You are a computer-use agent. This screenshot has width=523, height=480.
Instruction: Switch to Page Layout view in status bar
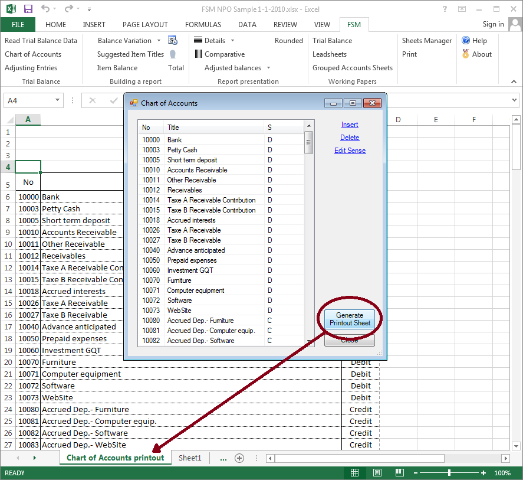[377, 473]
